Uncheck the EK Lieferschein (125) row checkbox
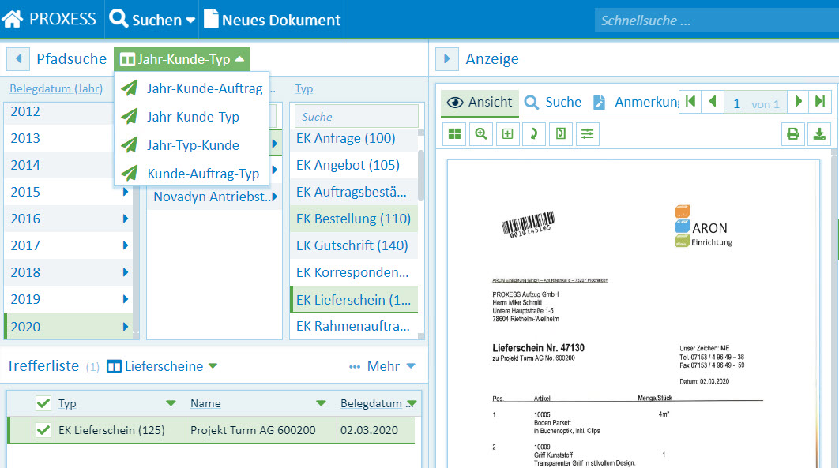839x468 pixels. [43, 430]
